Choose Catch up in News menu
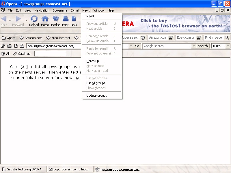The height and width of the screenshot is (173, 231). (102, 61)
